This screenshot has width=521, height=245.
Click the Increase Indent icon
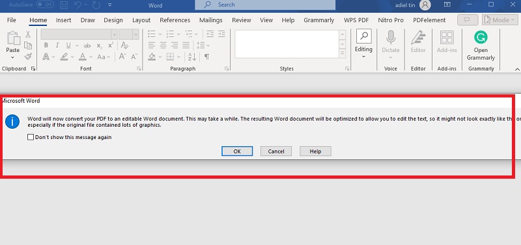click(x=221, y=34)
